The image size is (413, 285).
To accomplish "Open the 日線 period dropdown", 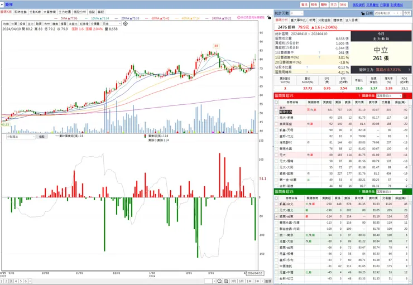I will pyautogui.click(x=112, y=23).
